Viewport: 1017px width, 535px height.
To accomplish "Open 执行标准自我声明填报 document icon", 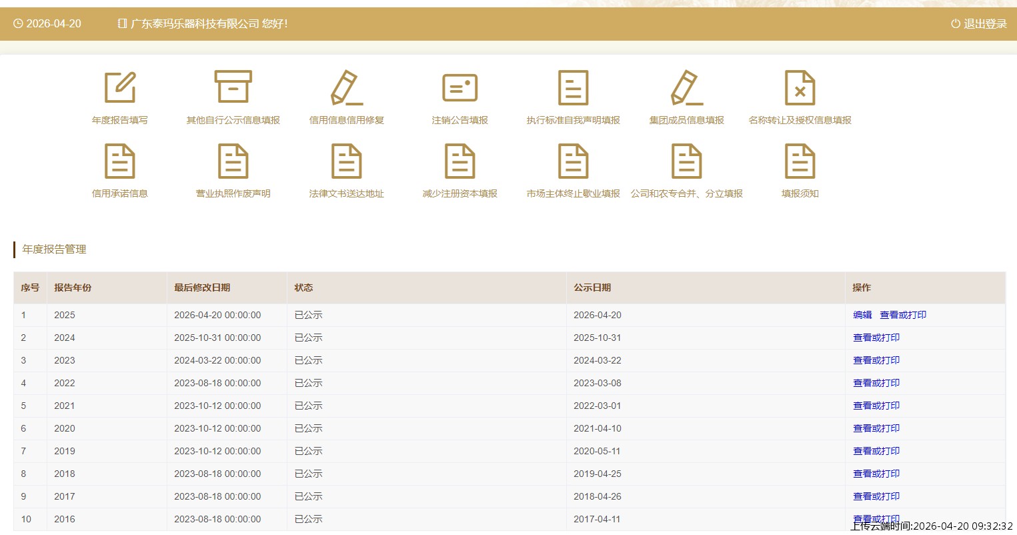I will 573,88.
